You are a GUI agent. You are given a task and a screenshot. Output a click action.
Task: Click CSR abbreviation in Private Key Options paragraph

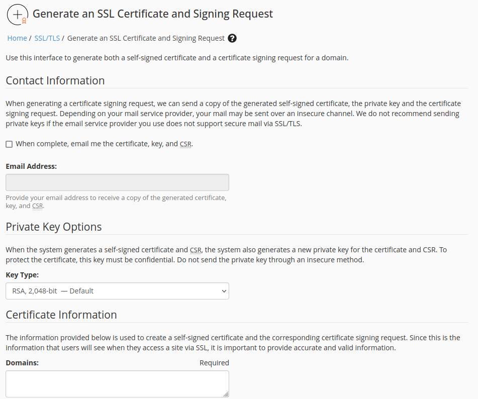(196, 250)
